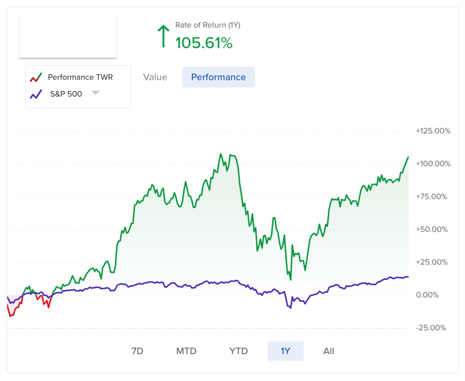Set the time range to 7D
465x381 pixels.
(x=137, y=351)
